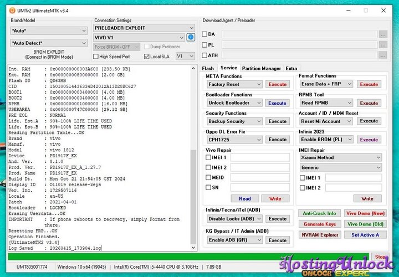Click Write under IMEI Repair
This screenshot has height=277, width=399.
[x=367, y=199]
